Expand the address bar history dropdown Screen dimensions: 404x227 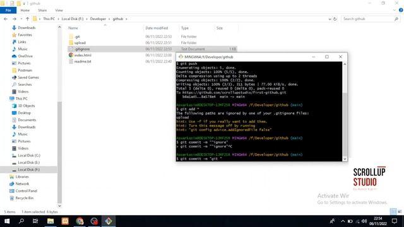tap(330, 19)
